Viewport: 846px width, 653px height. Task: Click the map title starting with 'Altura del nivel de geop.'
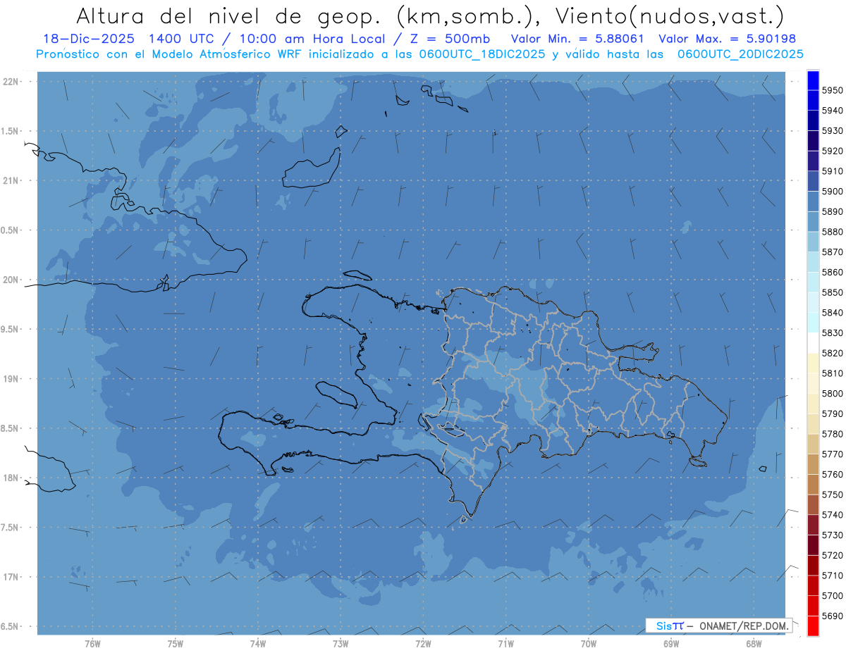pyautogui.click(x=429, y=15)
